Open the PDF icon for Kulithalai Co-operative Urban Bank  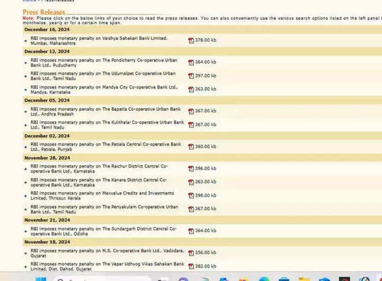(191, 124)
